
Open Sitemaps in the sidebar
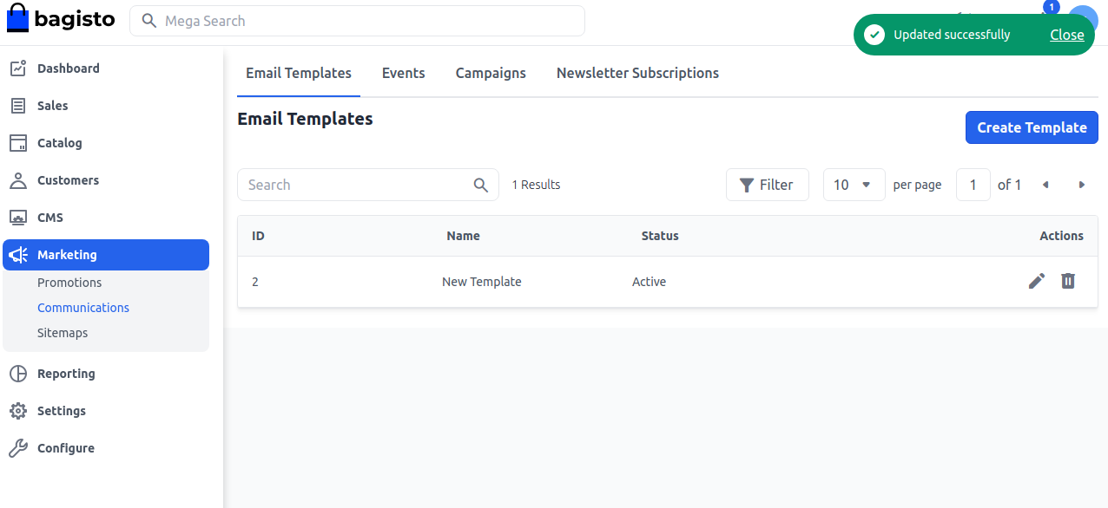[x=63, y=333]
